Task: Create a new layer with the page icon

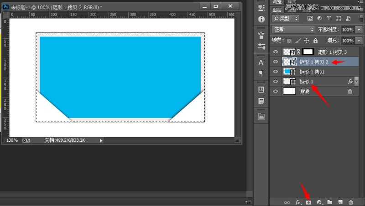Action: 340,202
